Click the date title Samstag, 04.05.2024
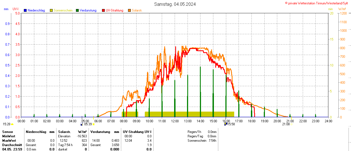 pyautogui.click(x=175, y=4)
